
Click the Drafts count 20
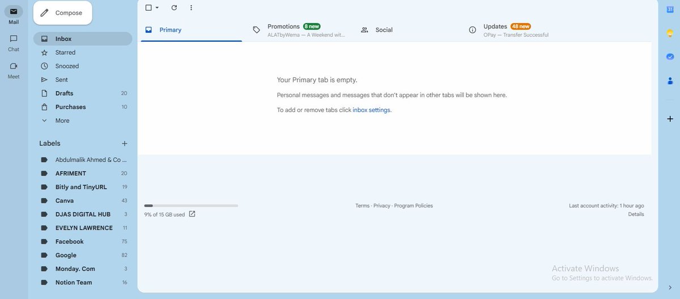(124, 93)
